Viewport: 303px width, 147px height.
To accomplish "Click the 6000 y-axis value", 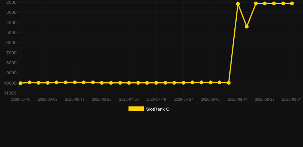I will (12, 42).
